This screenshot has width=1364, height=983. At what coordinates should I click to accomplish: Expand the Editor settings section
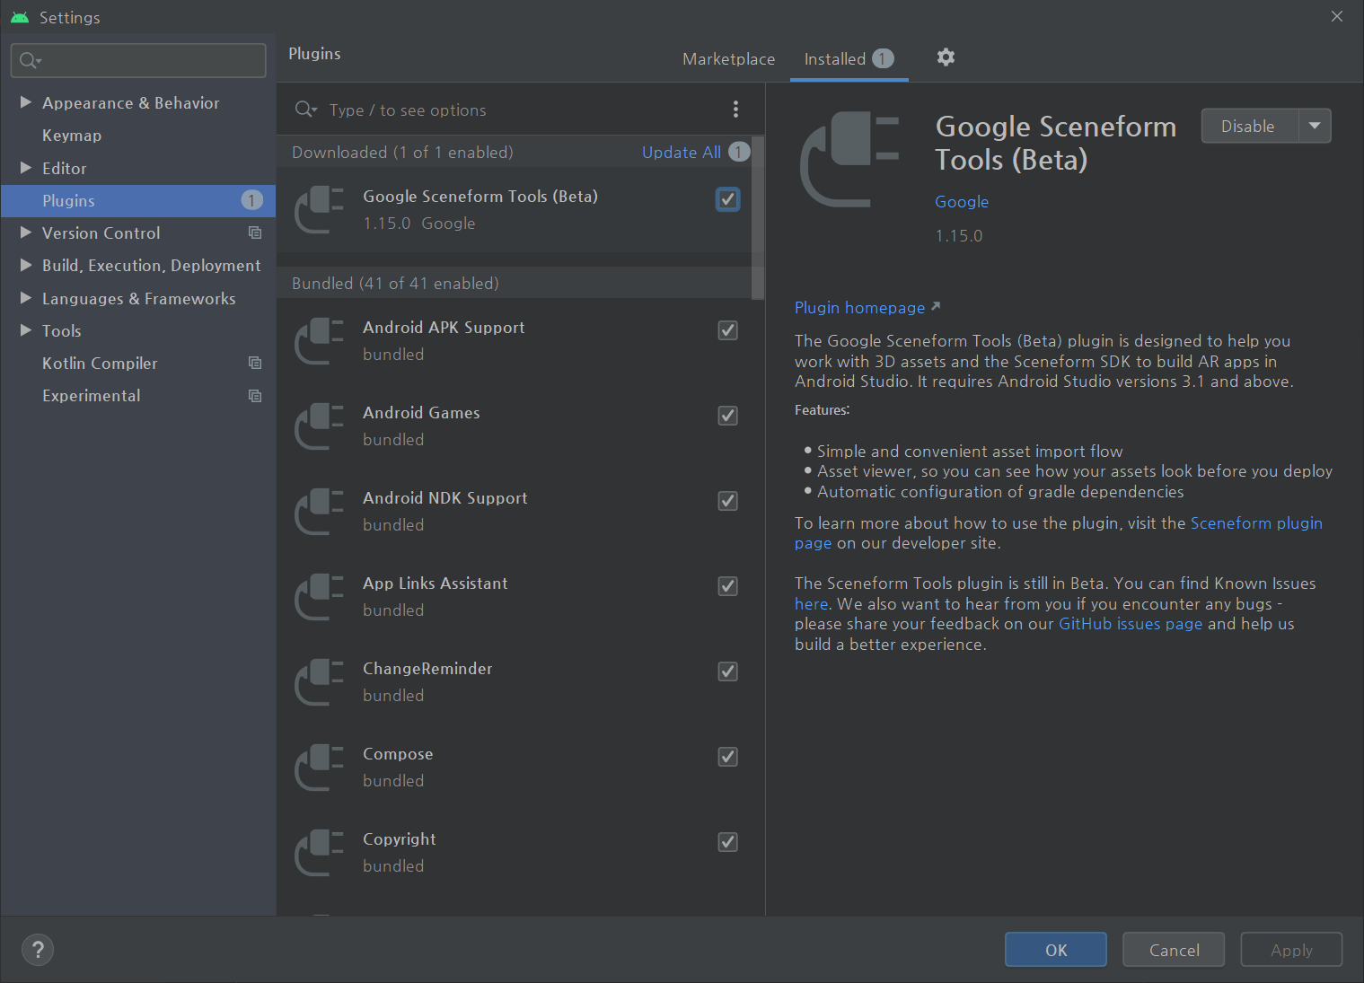tap(26, 168)
